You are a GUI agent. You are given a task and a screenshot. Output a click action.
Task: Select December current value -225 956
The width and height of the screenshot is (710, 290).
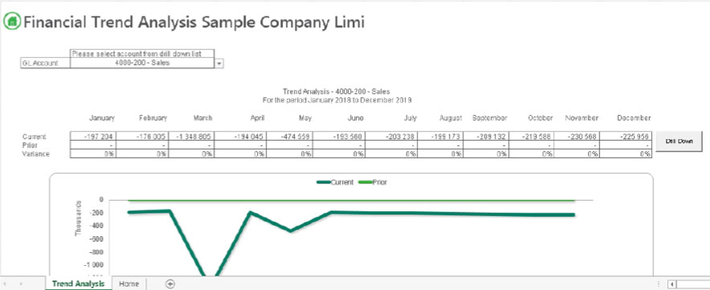coord(626,137)
